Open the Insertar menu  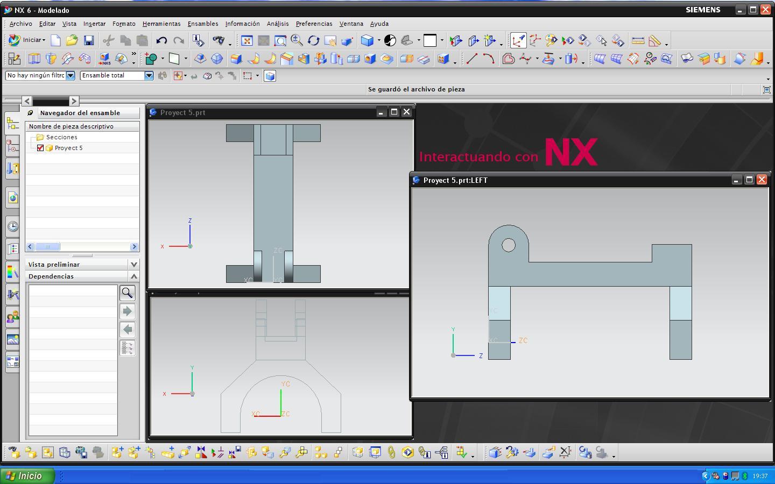click(x=94, y=24)
